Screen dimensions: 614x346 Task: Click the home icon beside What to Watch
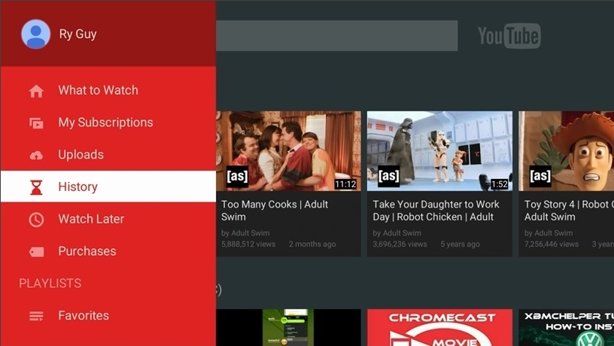36,91
